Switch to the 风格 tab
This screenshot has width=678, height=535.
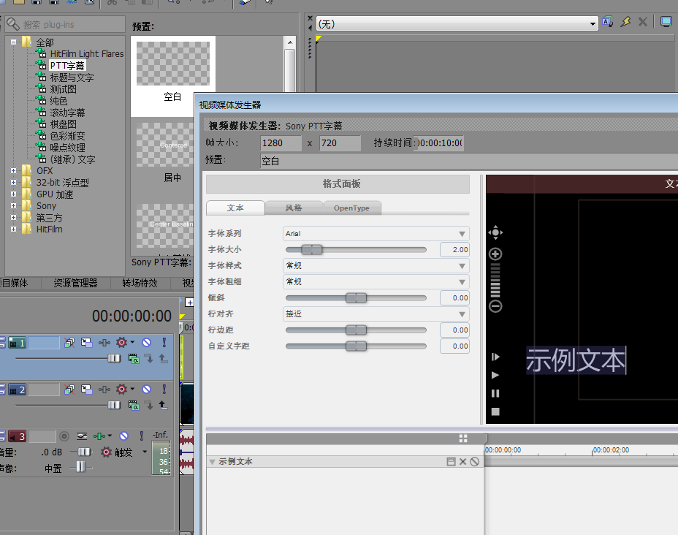click(x=294, y=208)
